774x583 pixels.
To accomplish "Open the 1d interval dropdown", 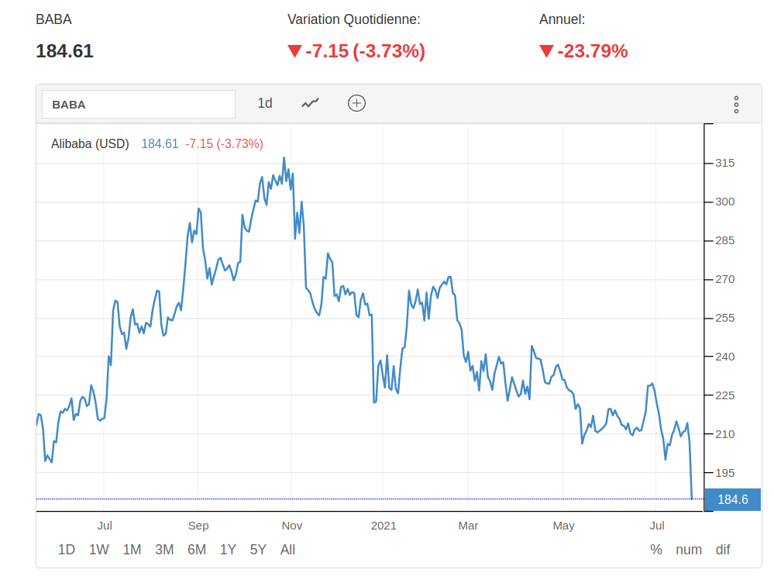I will 265,103.
